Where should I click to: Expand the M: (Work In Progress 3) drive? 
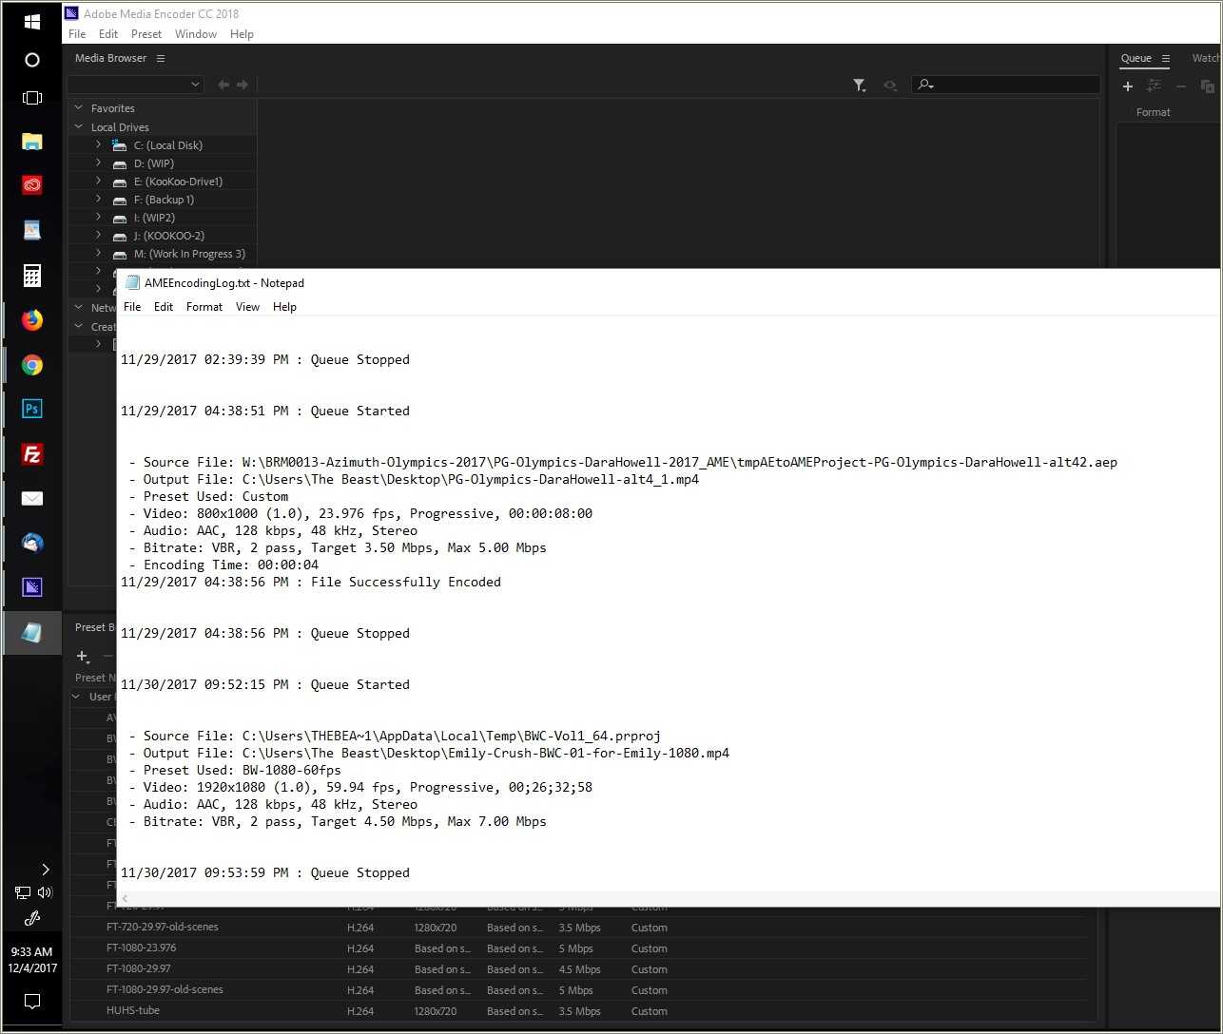(x=98, y=254)
